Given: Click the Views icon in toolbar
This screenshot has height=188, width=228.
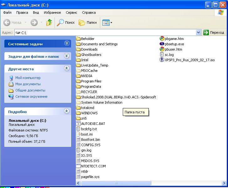Looking at the screenshot, I should coord(106,22).
